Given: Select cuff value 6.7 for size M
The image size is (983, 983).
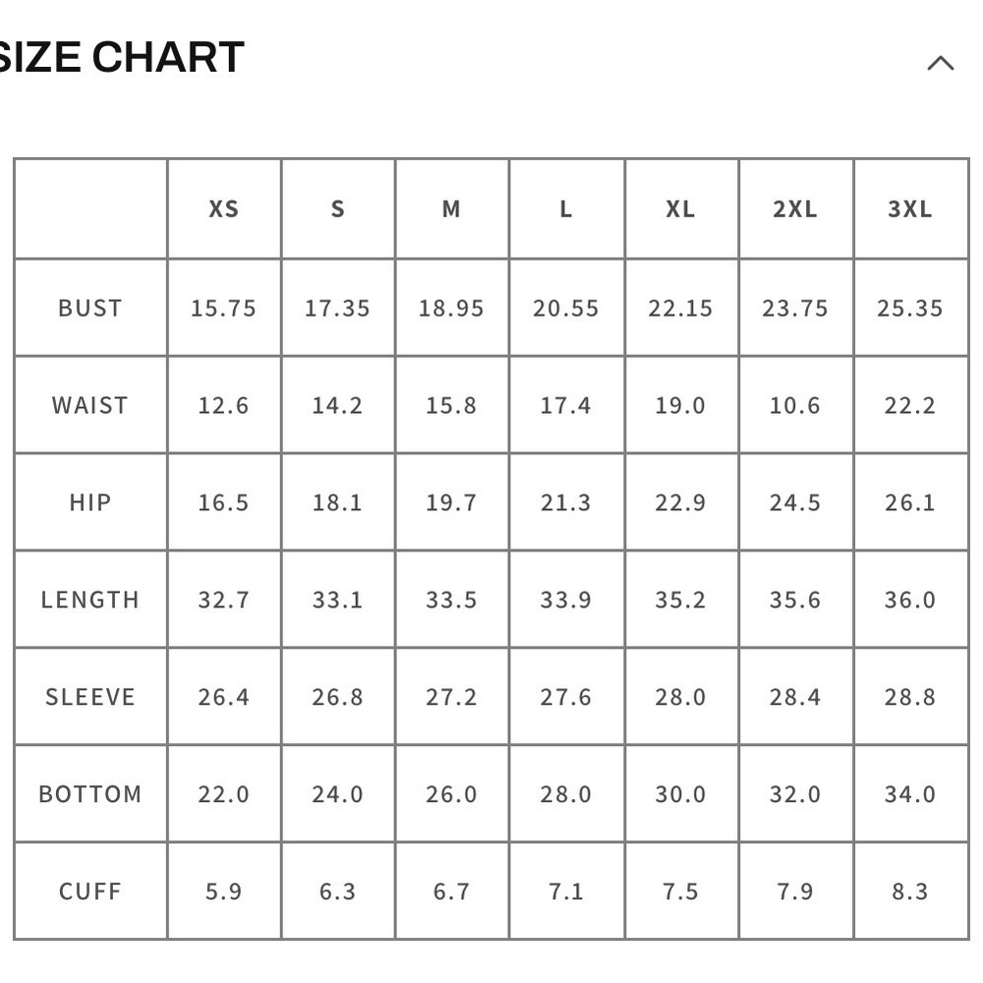Looking at the screenshot, I should 451,892.
